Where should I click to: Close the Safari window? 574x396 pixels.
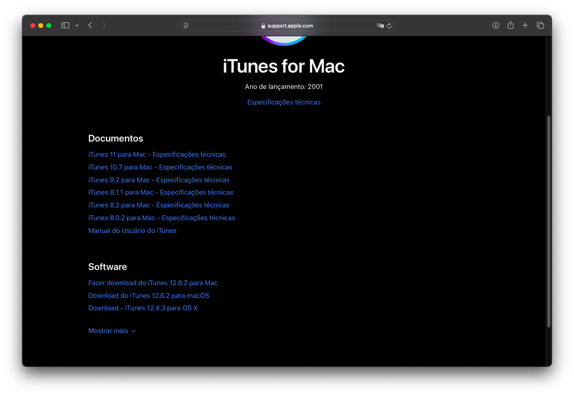point(33,26)
